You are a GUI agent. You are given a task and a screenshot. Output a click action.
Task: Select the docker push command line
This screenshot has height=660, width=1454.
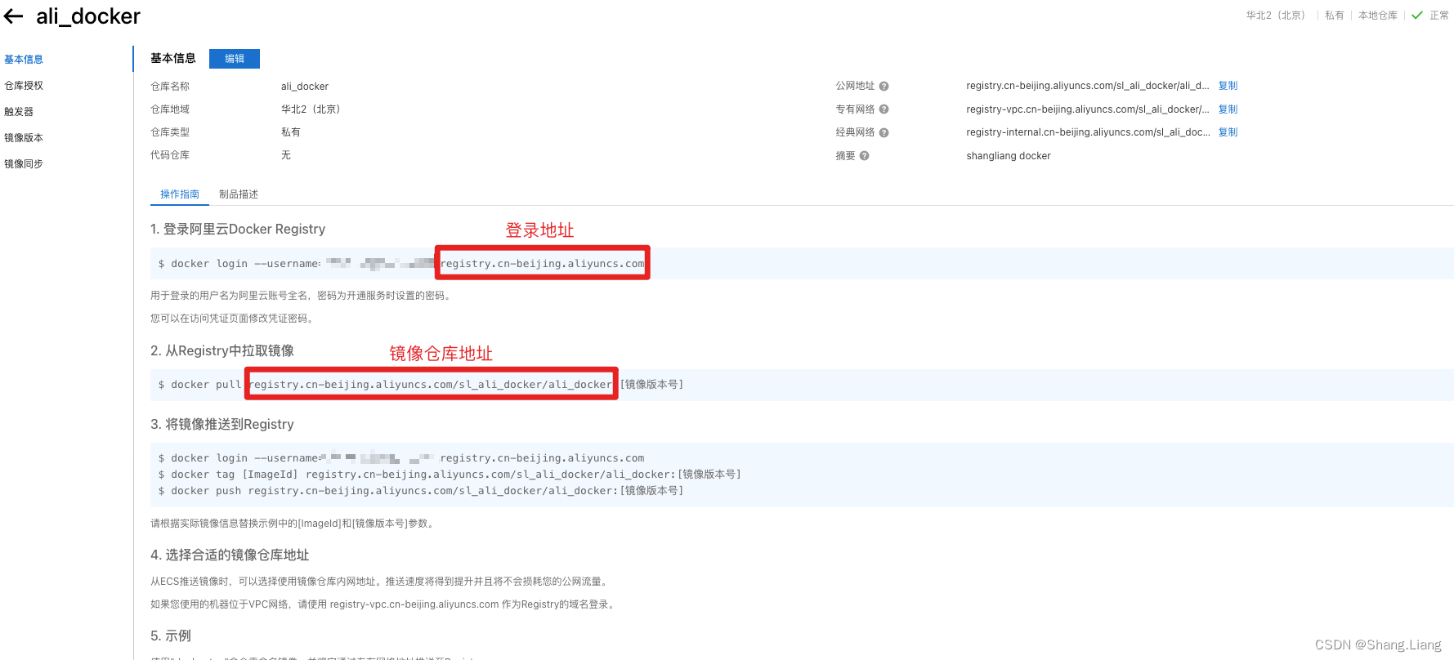click(421, 491)
